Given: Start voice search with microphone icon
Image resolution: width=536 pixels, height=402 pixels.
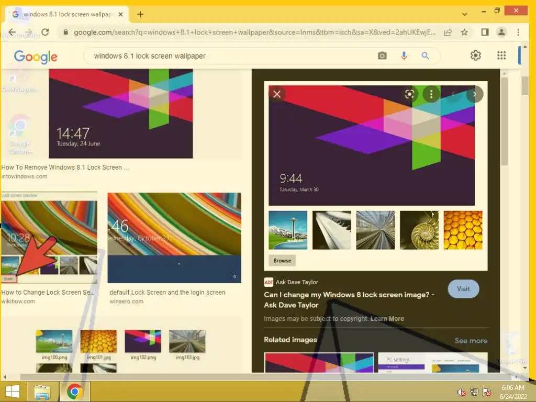Looking at the screenshot, I should pyautogui.click(x=404, y=55).
